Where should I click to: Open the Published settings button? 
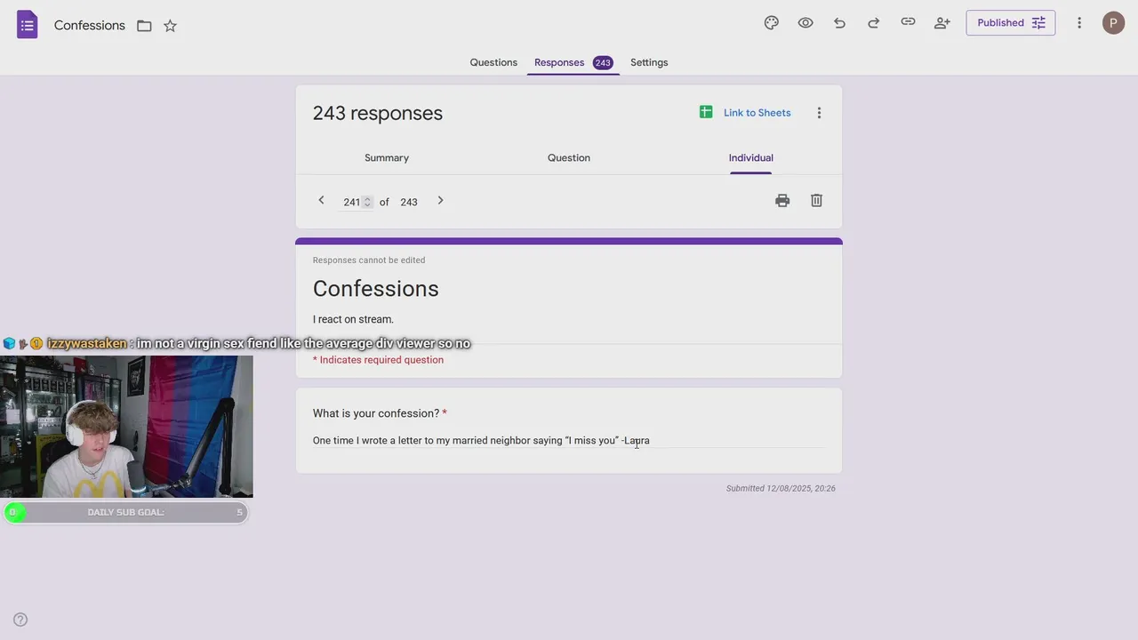click(x=1011, y=23)
